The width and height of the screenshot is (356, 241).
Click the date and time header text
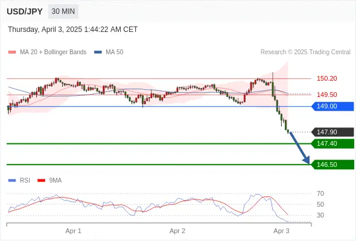(x=72, y=30)
